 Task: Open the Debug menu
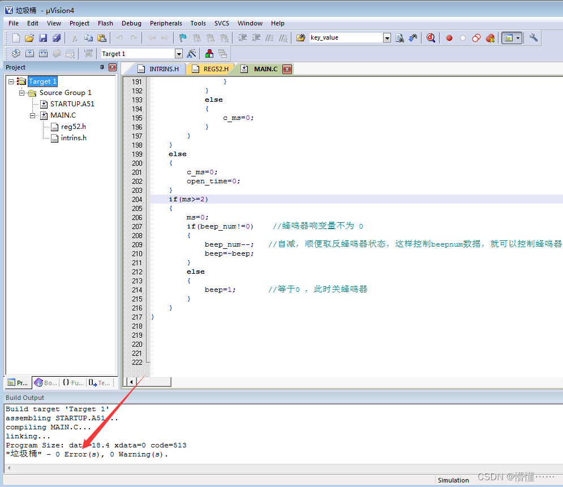131,23
